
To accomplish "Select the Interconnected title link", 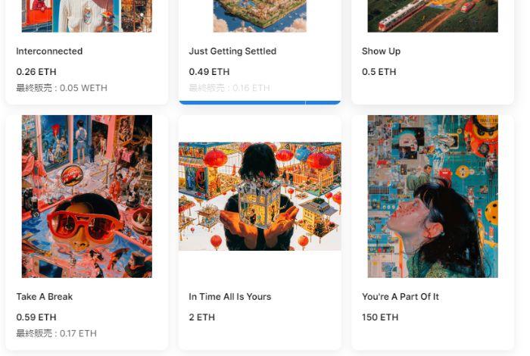I will (x=49, y=51).
